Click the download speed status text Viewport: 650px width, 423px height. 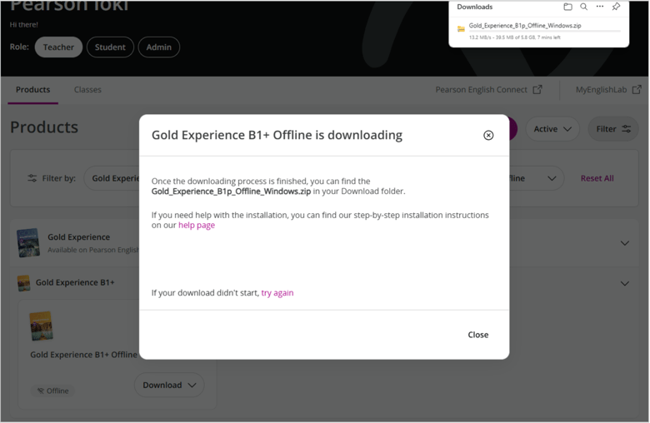click(x=514, y=37)
